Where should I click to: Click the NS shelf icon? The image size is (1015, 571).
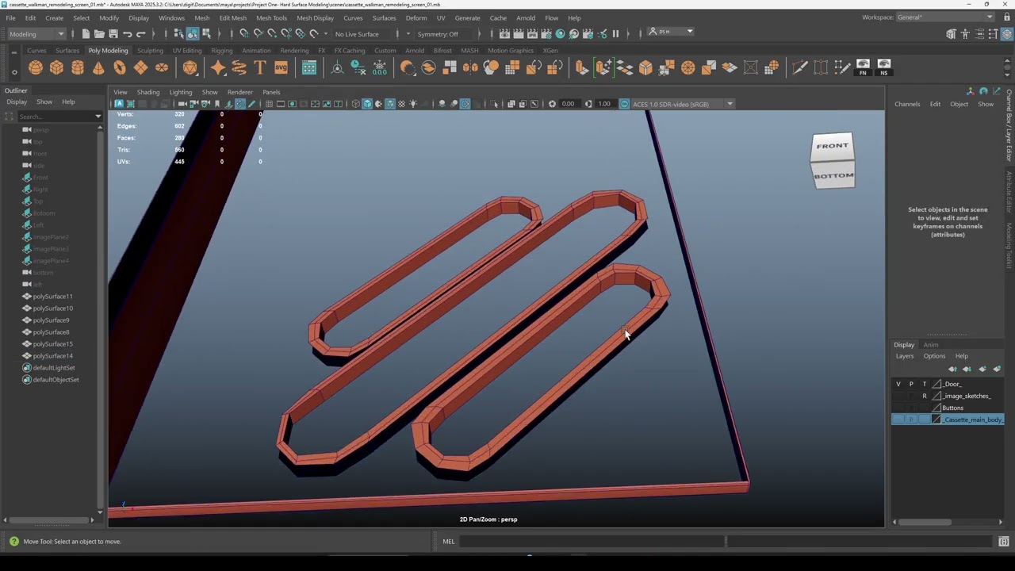[x=884, y=68]
